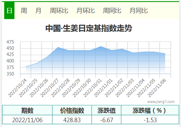
Task: Click x-axis label 2022/11/02
Action: [x=114, y=88]
